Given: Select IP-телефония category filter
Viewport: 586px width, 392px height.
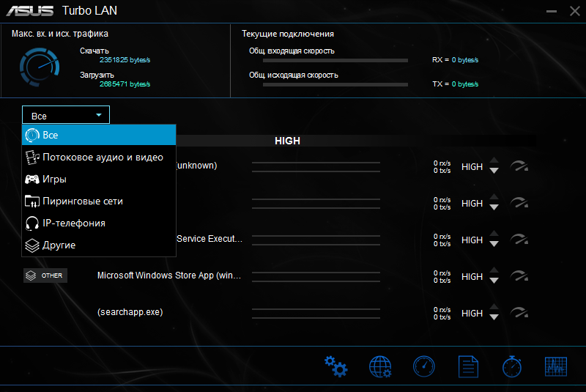Looking at the screenshot, I should pyautogui.click(x=99, y=223).
